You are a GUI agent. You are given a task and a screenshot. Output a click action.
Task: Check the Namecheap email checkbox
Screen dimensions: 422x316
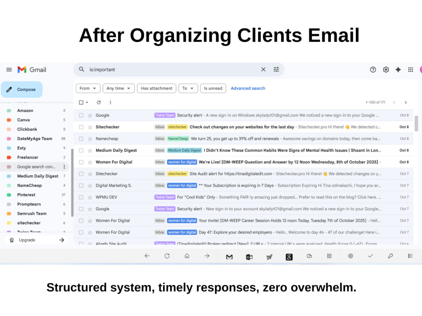point(81,139)
